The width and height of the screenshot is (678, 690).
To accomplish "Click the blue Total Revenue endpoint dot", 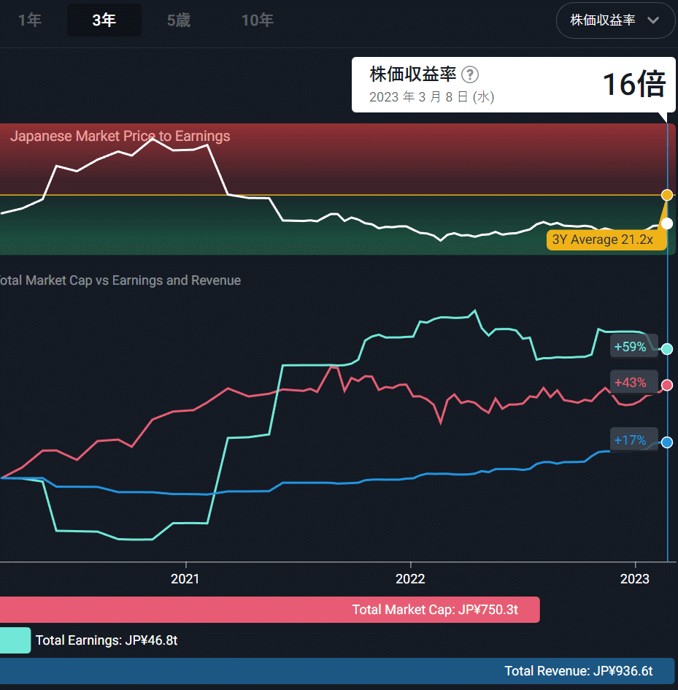I will coord(666,442).
